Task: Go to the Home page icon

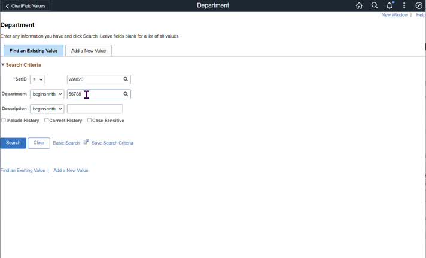Action: [x=359, y=5]
